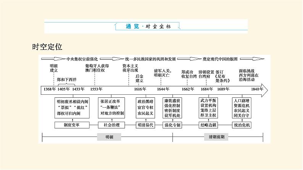Select the 后金建立 event label
Image resolution: width=303 pixels, height=170 pixels.
(x=139, y=78)
